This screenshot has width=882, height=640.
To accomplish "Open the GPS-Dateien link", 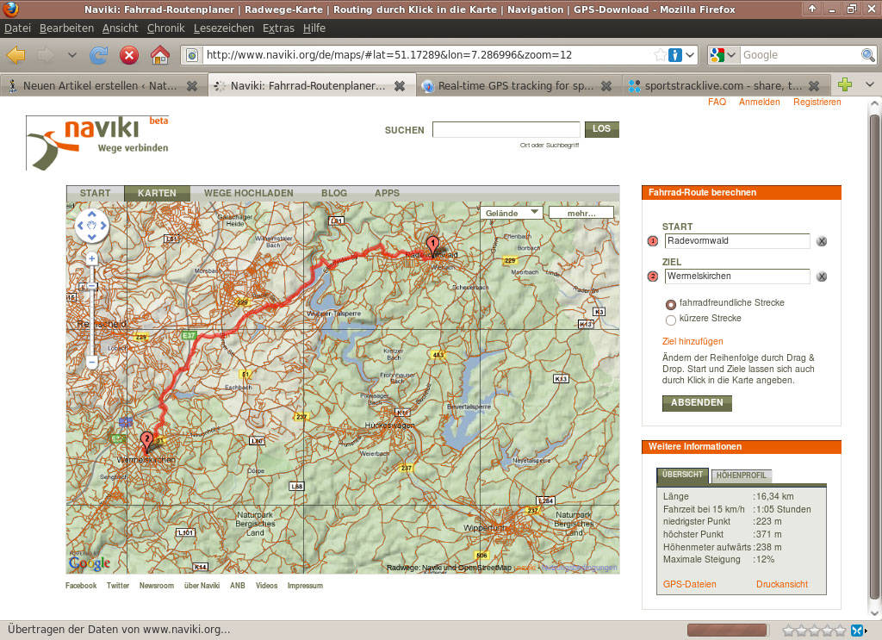I will (x=689, y=584).
